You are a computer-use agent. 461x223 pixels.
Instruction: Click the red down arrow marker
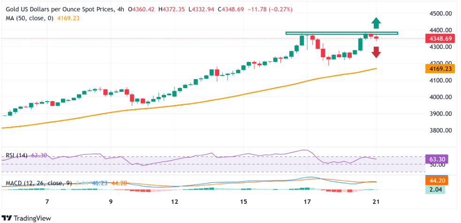point(376,52)
